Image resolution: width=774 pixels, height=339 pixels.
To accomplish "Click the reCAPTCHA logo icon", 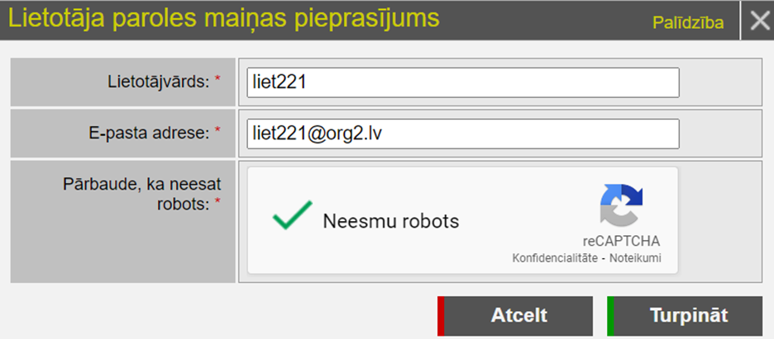I will coord(621,205).
